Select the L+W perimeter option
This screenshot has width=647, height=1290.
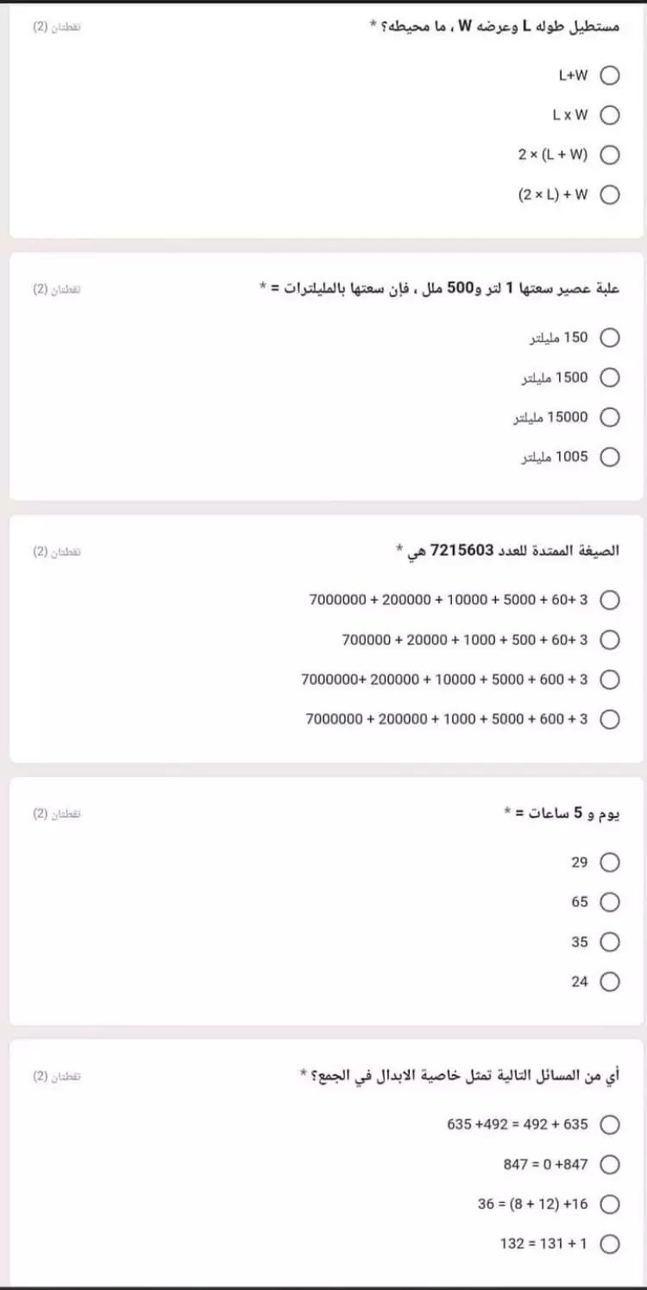609,75
